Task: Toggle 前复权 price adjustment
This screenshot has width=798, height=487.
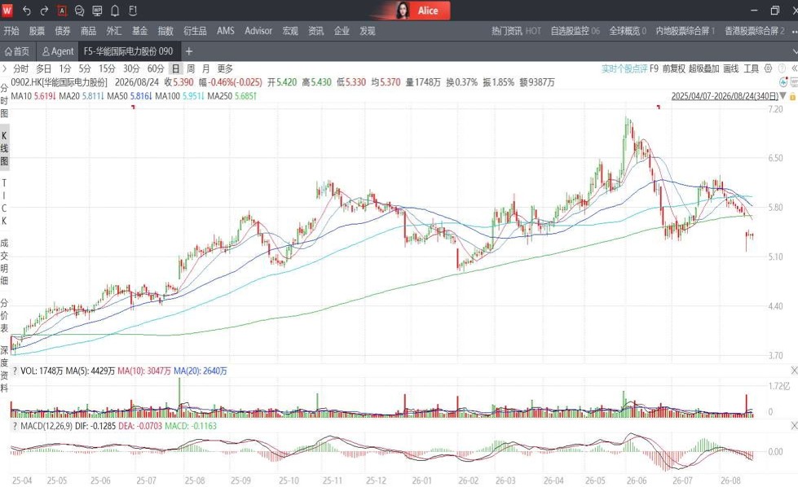Action: coord(674,68)
